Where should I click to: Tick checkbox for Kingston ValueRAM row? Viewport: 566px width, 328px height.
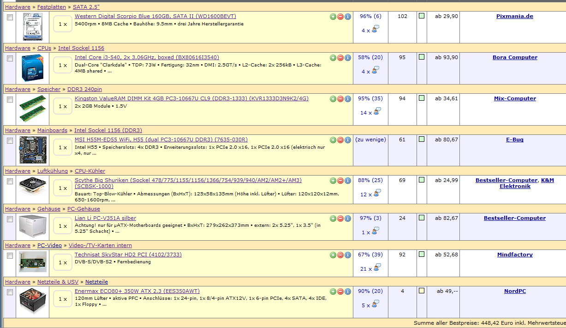click(x=10, y=99)
